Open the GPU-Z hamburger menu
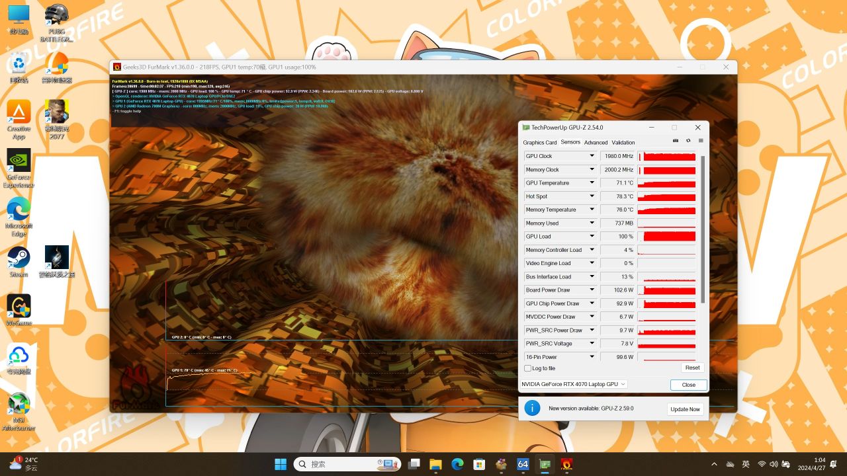Screen dimensions: 847x476 point(701,141)
